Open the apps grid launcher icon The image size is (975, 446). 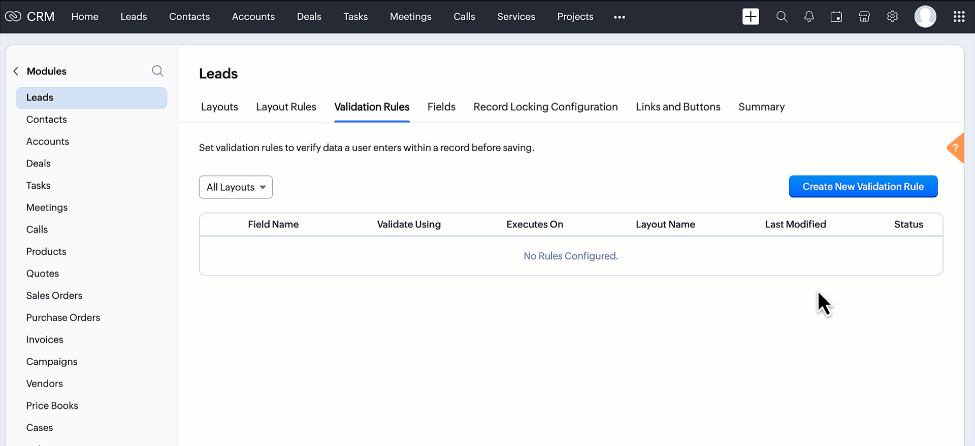pyautogui.click(x=959, y=17)
